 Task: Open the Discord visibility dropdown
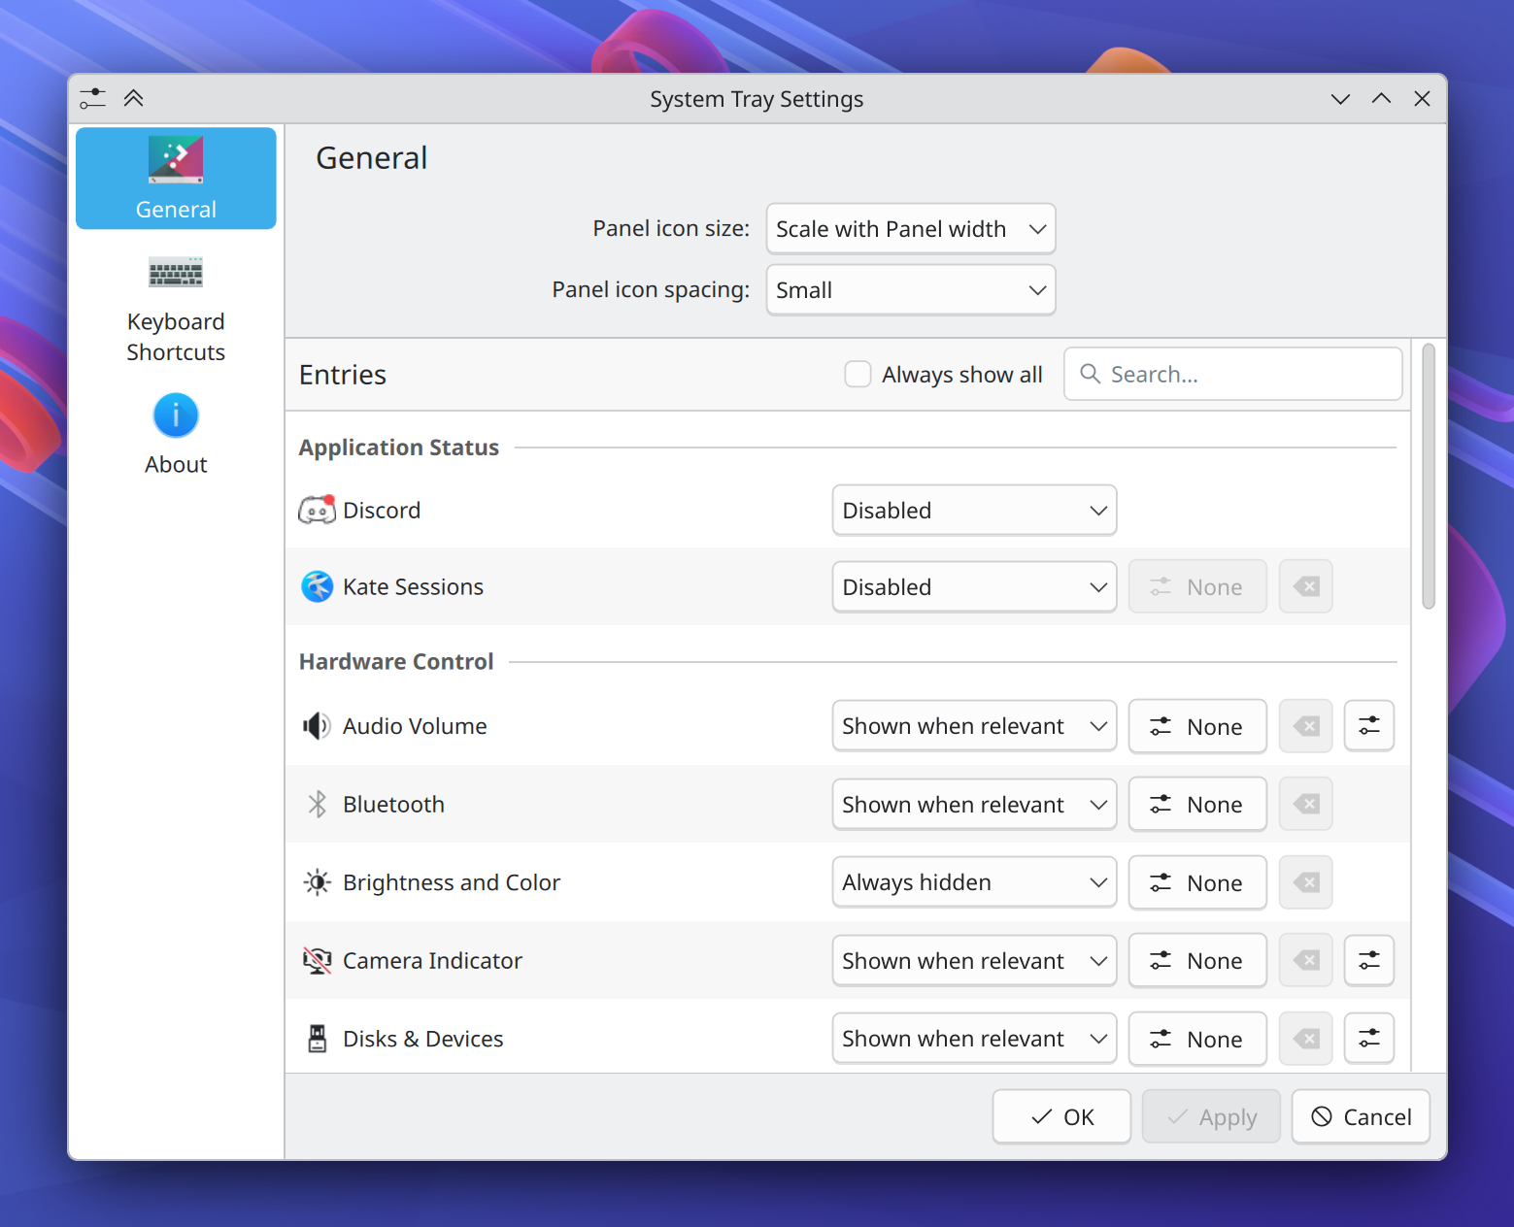(973, 510)
